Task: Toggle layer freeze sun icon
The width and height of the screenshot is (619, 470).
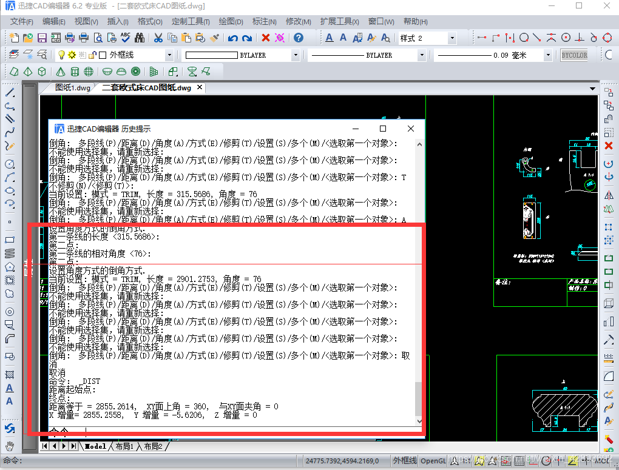Action: coord(72,55)
